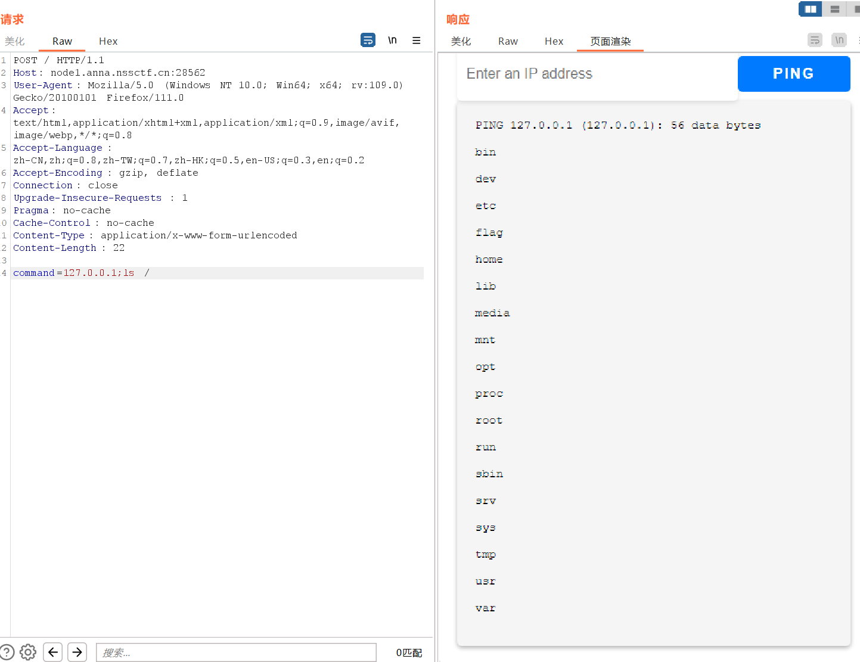Click the Accept-Encoding header line

click(105, 173)
